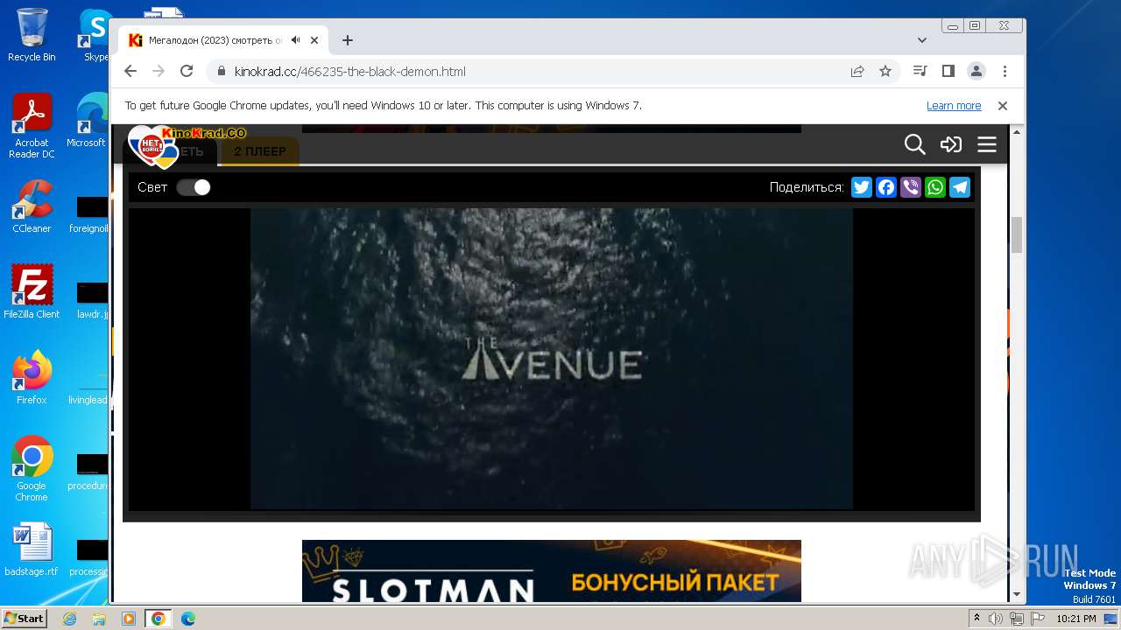This screenshot has height=630, width=1121.
Task: Open the Windows Start menu
Action: pyautogui.click(x=24, y=619)
